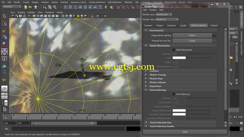Viewport: 244px width, 137px height.
Task: Open the viewport Lighting menu
Action: pyautogui.click(x=31, y=12)
